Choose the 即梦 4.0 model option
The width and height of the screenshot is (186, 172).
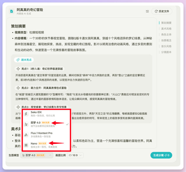[46, 124]
